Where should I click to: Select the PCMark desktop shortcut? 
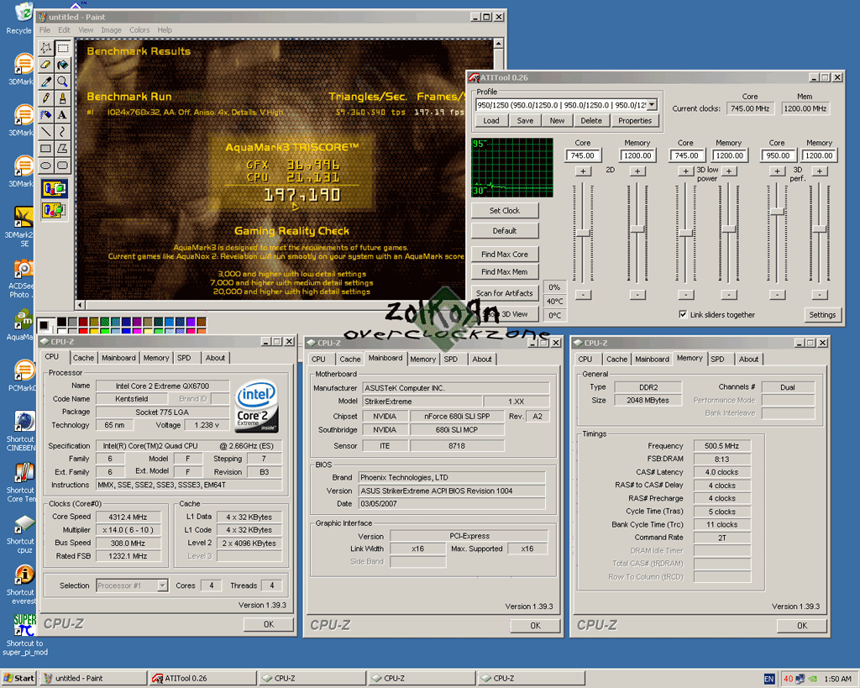click(21, 376)
